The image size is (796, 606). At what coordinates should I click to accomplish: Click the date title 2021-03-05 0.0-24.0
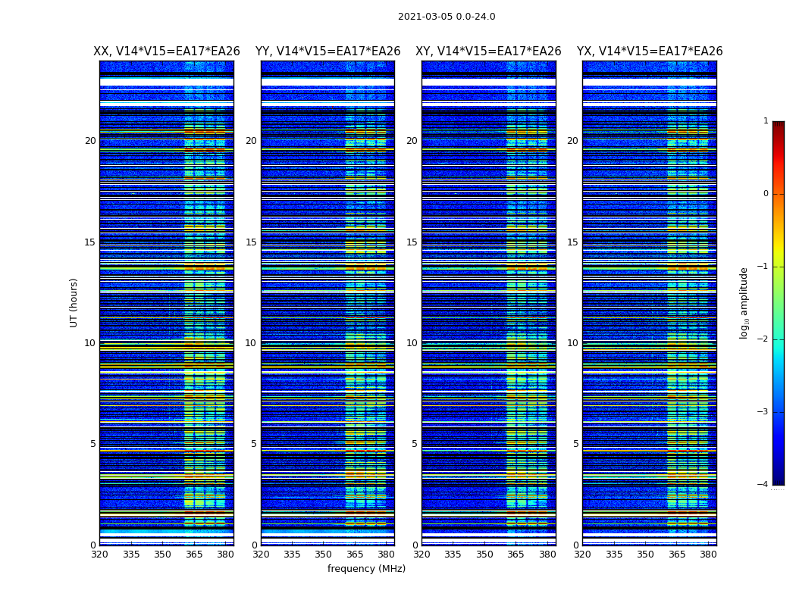pos(447,17)
